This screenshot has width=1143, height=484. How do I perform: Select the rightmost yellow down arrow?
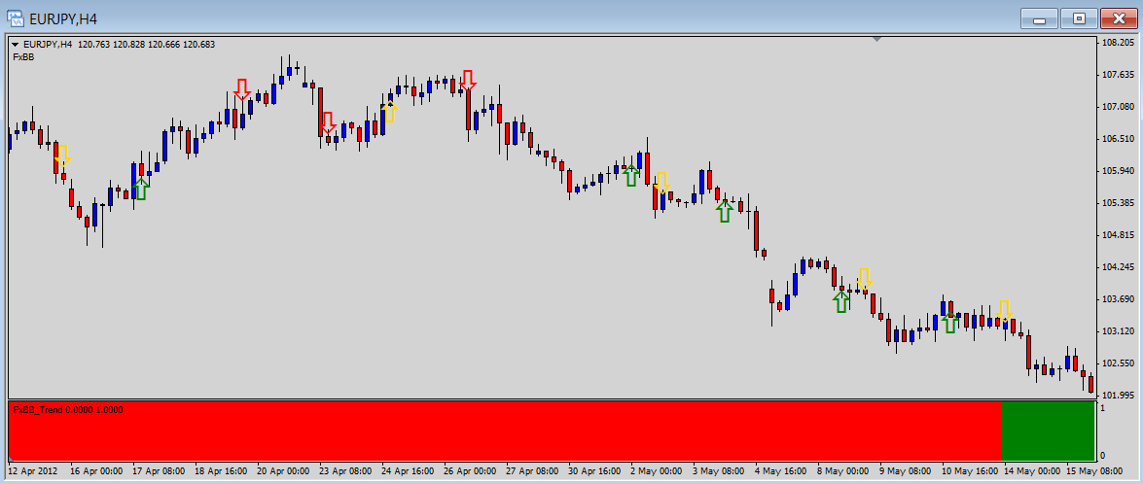(1005, 311)
